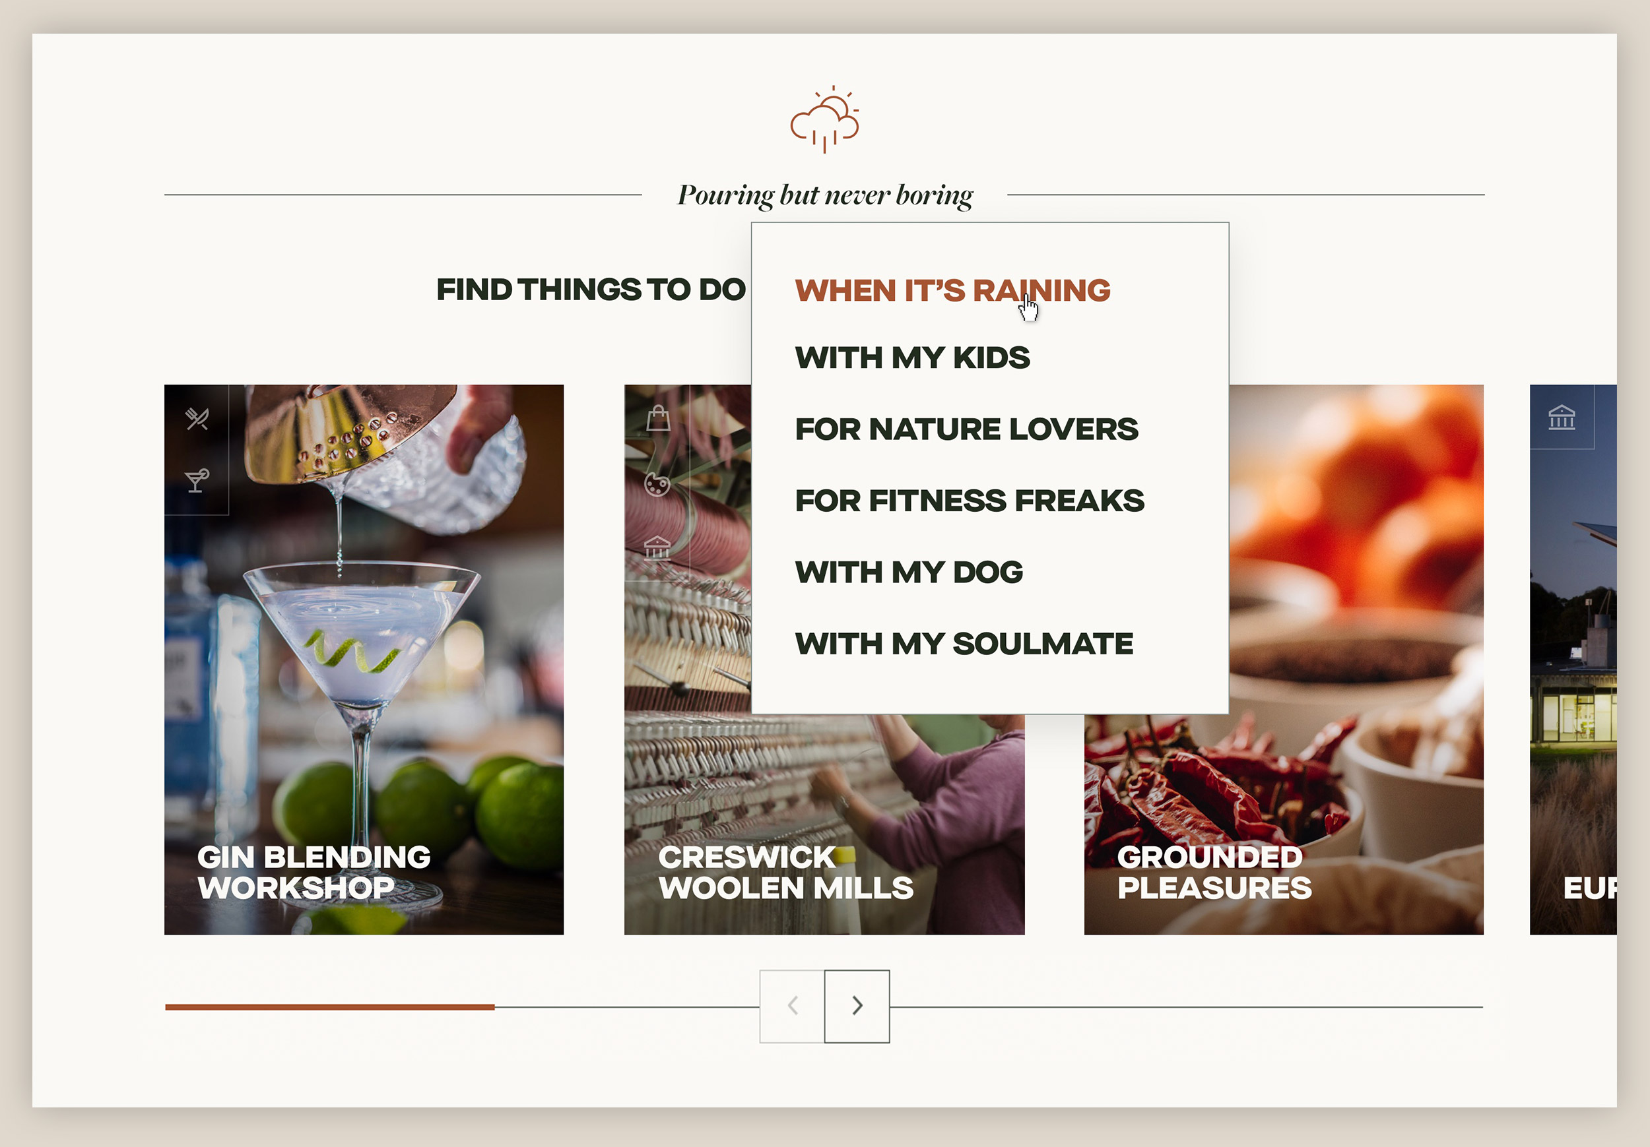
Task: Select 'With my dog' menu entry
Action: pyautogui.click(x=908, y=572)
